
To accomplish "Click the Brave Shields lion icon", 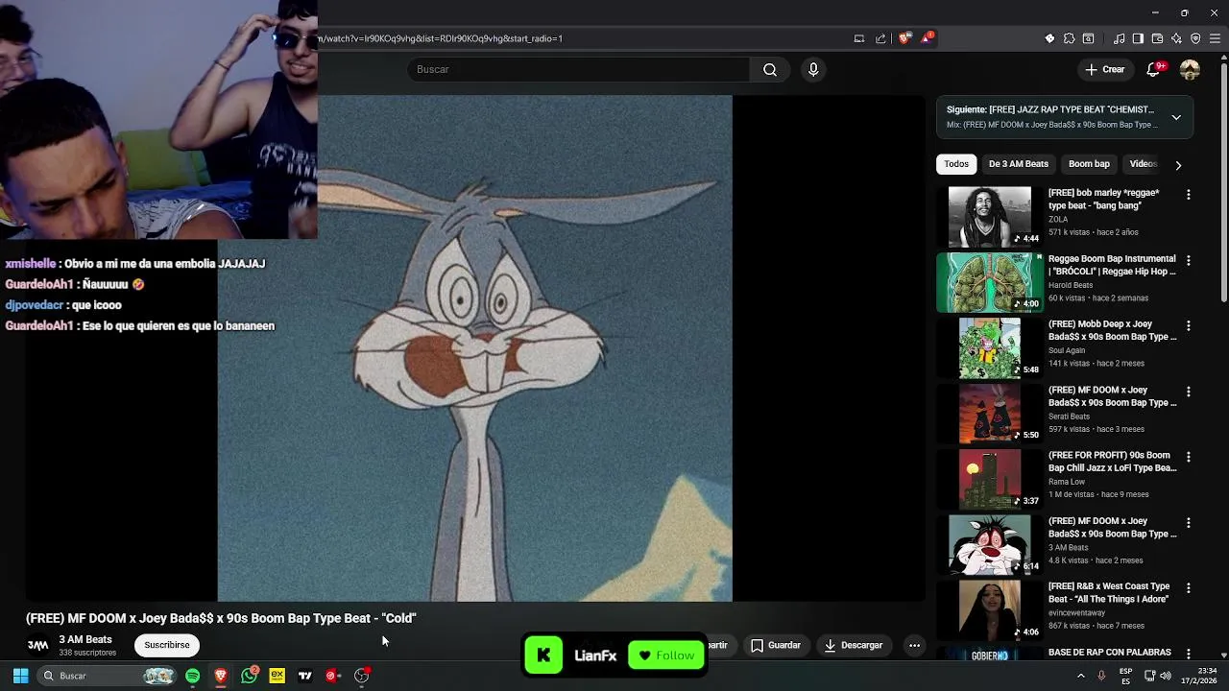I will [x=904, y=38].
